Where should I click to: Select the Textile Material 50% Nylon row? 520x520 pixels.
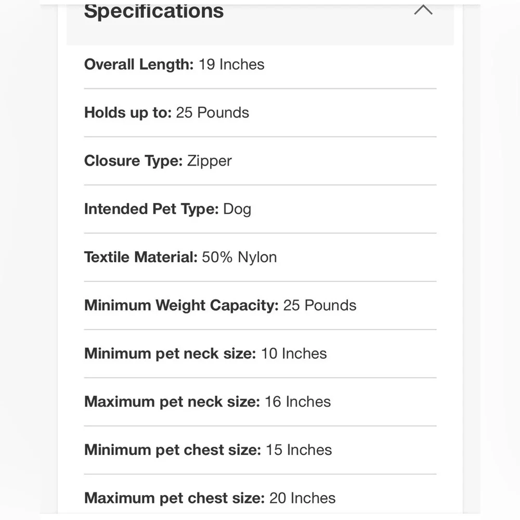(x=260, y=257)
